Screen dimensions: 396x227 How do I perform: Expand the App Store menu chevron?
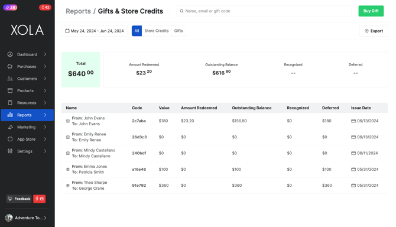coord(45,139)
